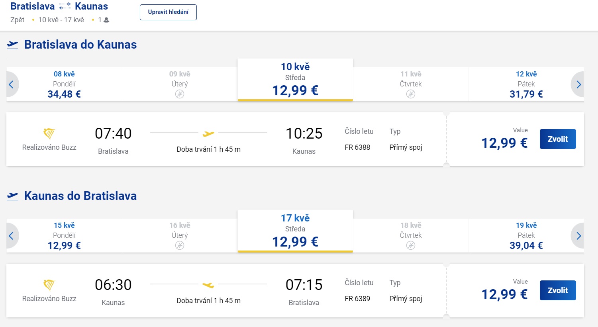Click the Buzz airline logo on flight FR 6389
The height and width of the screenshot is (327, 598).
[x=49, y=284]
